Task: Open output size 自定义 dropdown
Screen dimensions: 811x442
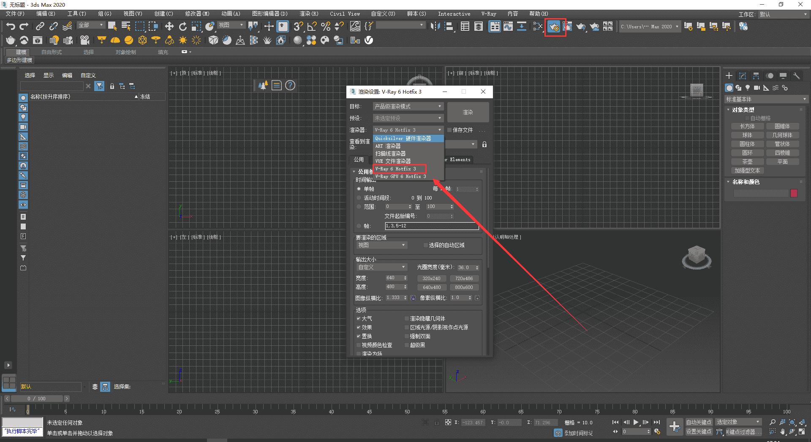Action: (x=382, y=267)
